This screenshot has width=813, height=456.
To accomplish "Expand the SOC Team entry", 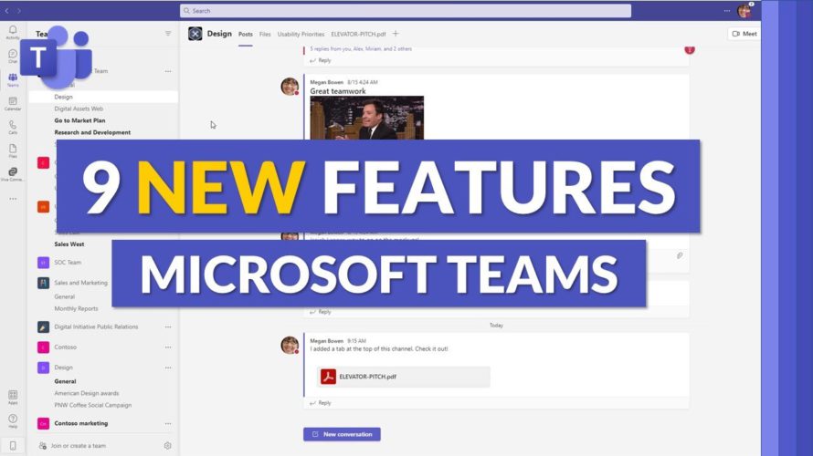I will 68,263.
